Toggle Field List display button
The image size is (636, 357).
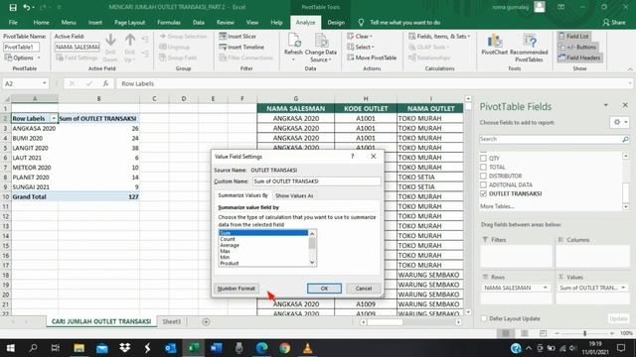[573, 36]
